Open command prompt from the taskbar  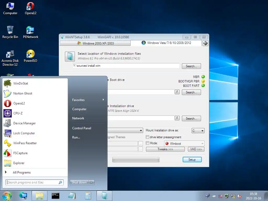55,196
